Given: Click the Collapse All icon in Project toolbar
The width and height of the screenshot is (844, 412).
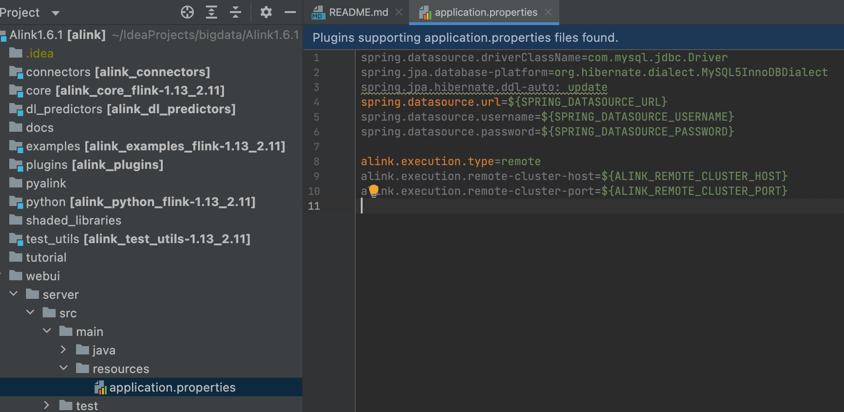Looking at the screenshot, I should (236, 12).
